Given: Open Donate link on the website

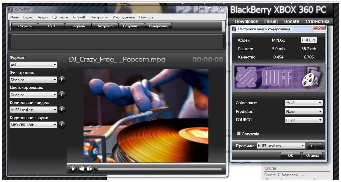Looking at the screenshot, I should click(292, 21).
